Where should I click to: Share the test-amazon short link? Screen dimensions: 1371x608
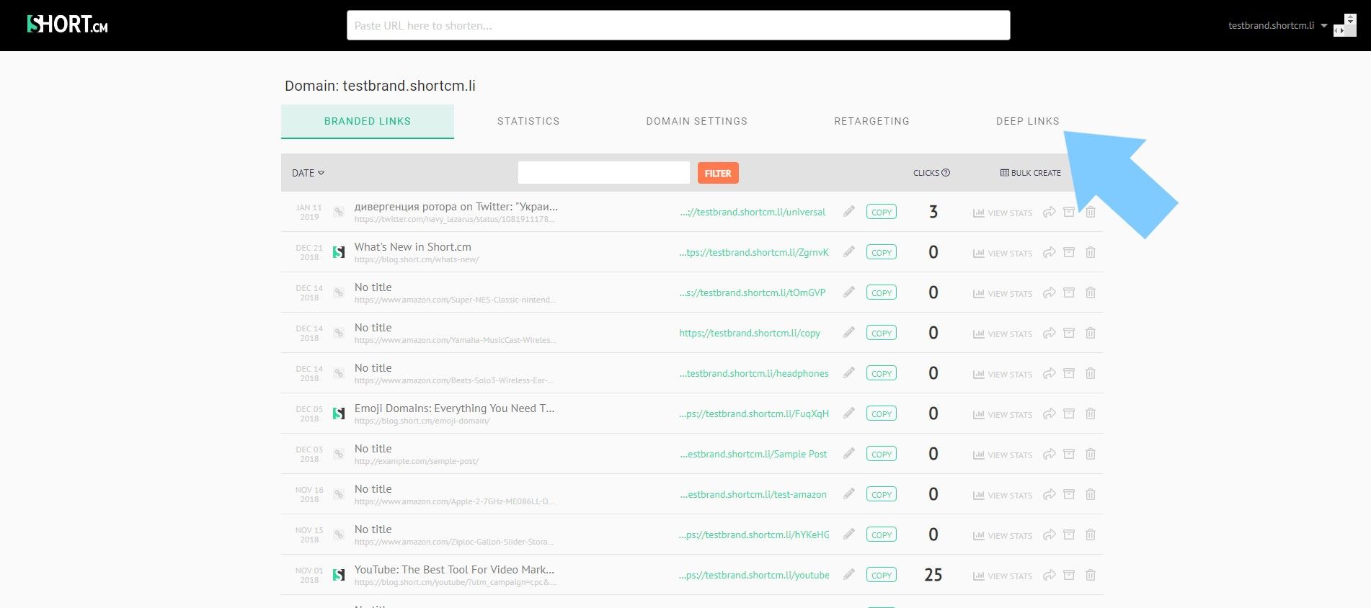pos(1050,494)
